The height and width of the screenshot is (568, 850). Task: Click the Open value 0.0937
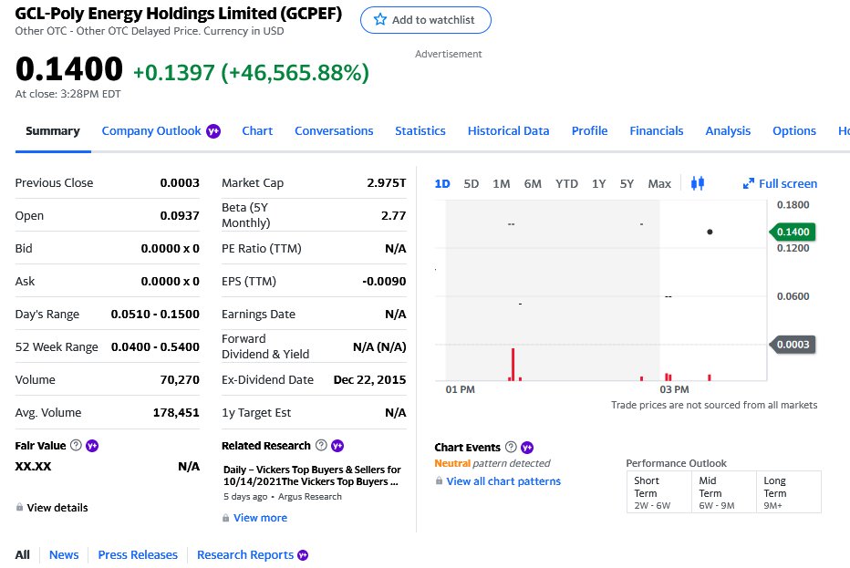click(180, 216)
